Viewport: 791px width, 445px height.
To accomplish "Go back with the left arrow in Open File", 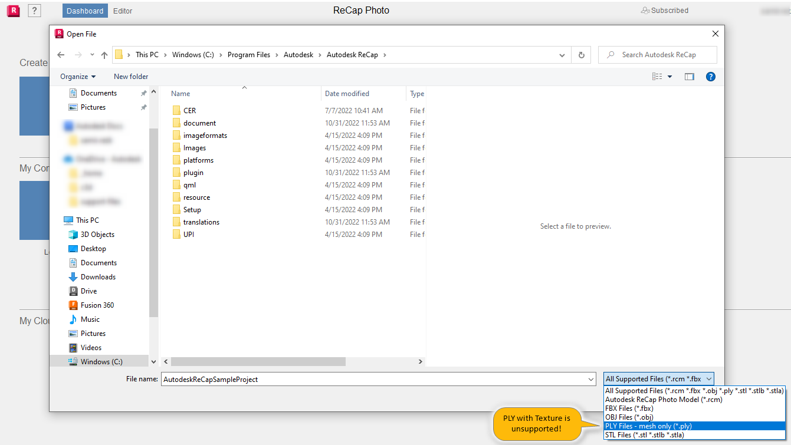I will pyautogui.click(x=61, y=55).
